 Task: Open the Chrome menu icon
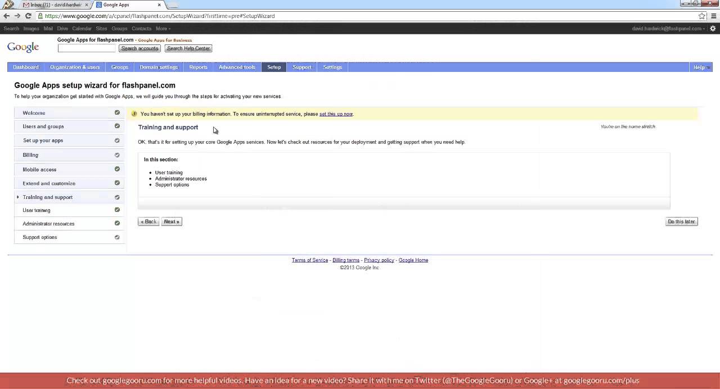(x=713, y=16)
